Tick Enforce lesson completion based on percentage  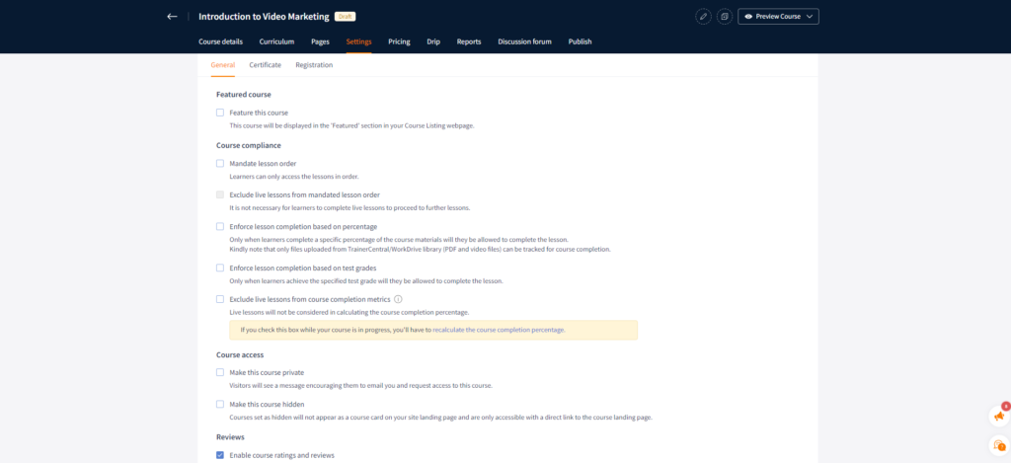click(220, 227)
